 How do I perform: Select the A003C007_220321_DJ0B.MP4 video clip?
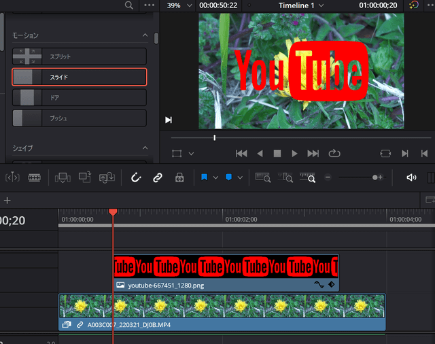click(222, 312)
